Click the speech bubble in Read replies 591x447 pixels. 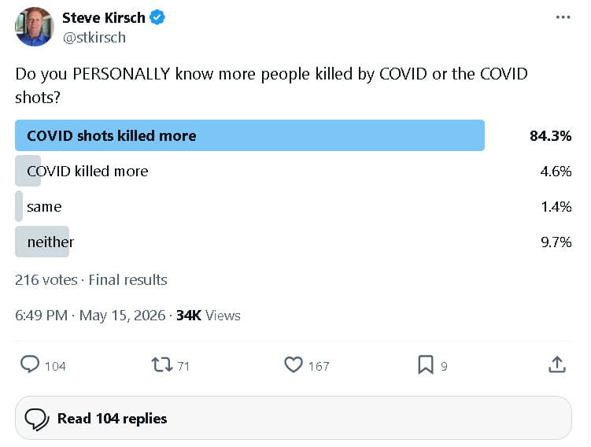pyautogui.click(x=36, y=419)
